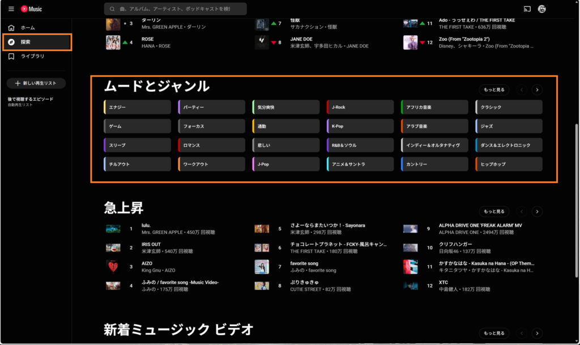The height and width of the screenshot is (345, 580).
Task: Show next genres with right chevron
Action: coord(537,90)
